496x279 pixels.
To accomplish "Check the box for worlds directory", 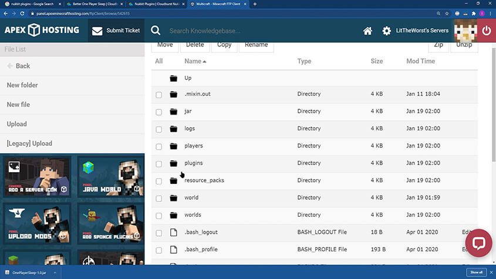I will (x=159, y=216).
